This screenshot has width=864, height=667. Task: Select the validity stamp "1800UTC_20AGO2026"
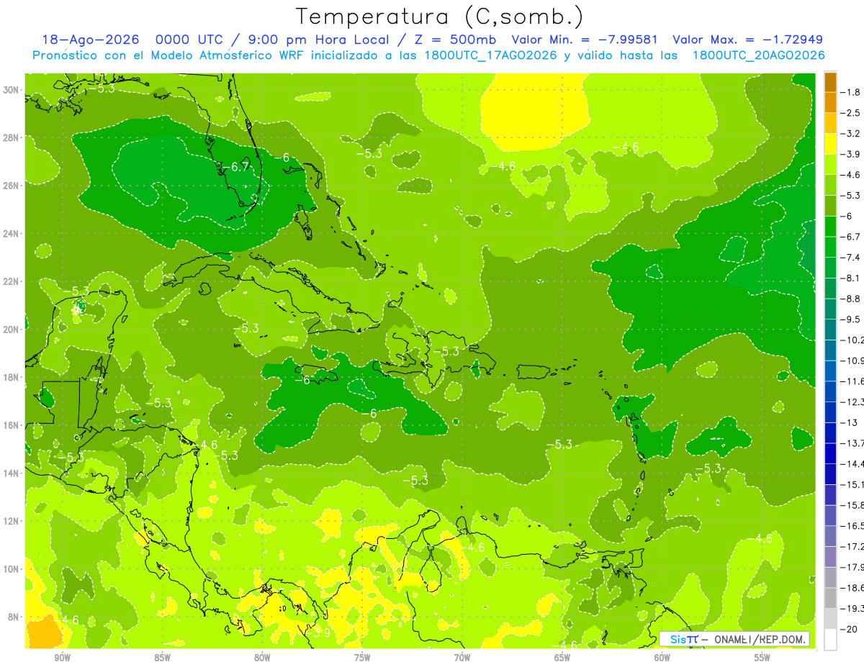[758, 55]
